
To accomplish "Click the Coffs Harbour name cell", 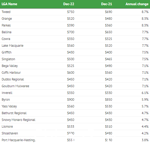I will coord(11,73).
